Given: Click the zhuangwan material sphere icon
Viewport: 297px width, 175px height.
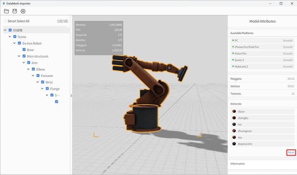Looking at the screenshot, I should click(234, 131).
